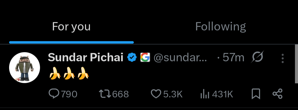Repost the banana tweet using the arrows icon
The width and height of the screenshot is (298, 110).
pos(105,94)
